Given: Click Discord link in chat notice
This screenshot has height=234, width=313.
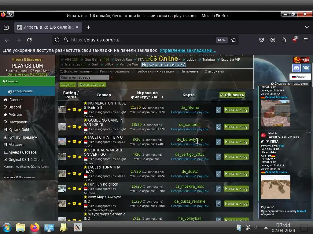Looking at the screenshot, I should pos(301,211).
